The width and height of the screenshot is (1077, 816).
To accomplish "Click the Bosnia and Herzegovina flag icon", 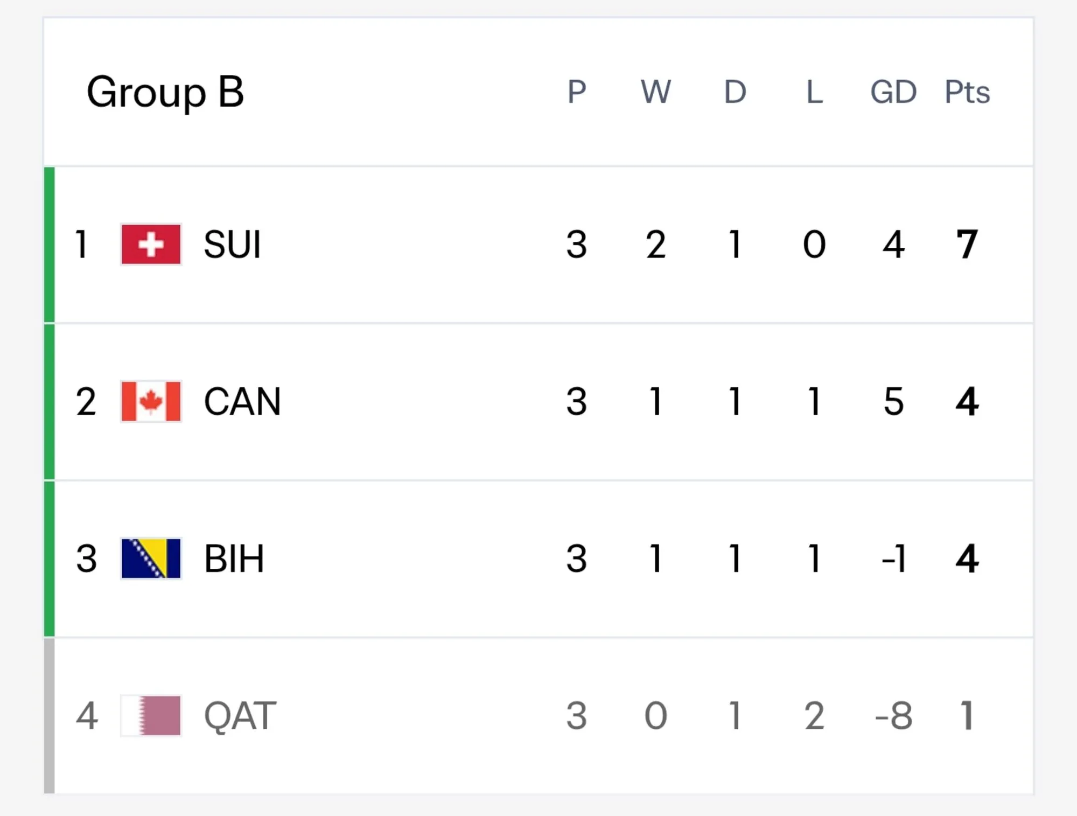I will (151, 559).
